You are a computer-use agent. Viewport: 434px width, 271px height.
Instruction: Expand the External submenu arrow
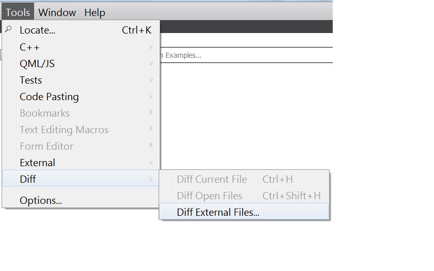click(x=151, y=163)
